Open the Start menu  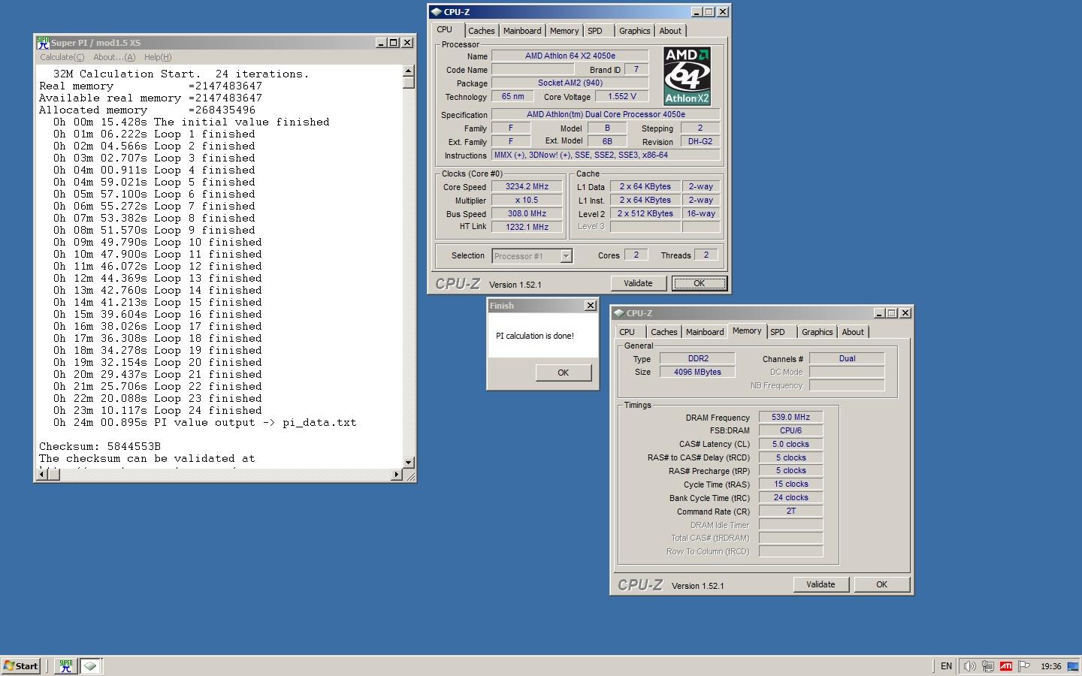[x=20, y=665]
